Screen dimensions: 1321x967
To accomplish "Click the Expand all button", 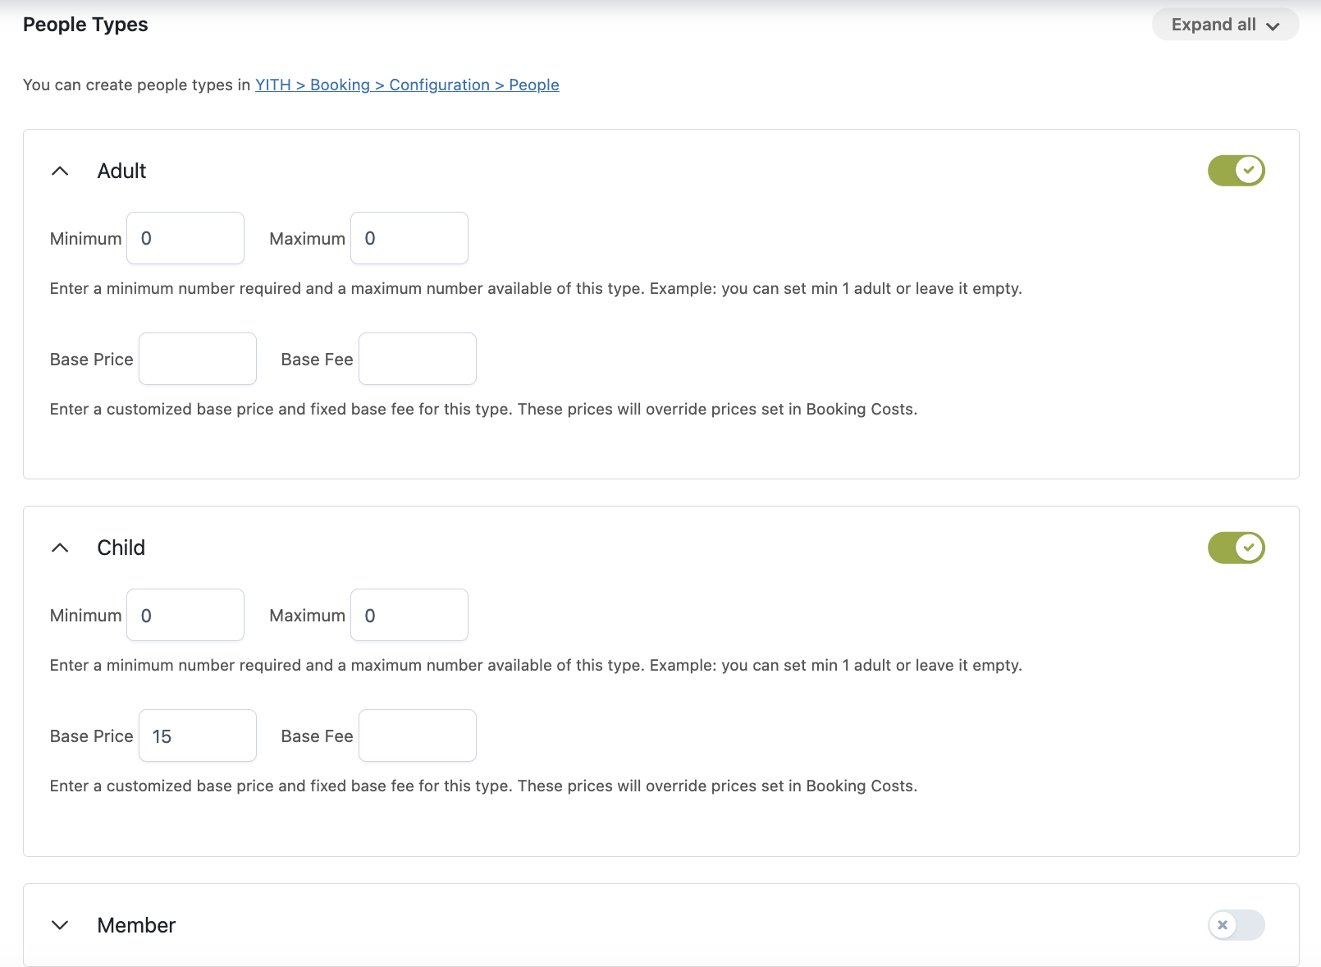I will click(1225, 25).
